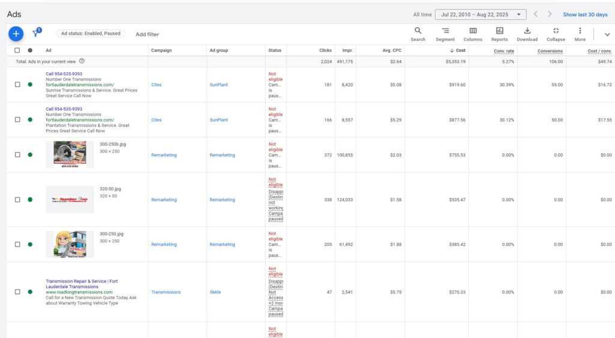Open the Transmission Repair & Service ad headline
This screenshot has height=338, width=615.
[x=82, y=284]
